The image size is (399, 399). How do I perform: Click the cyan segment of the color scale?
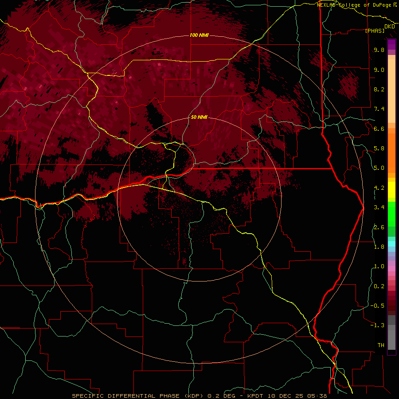pos(391,244)
